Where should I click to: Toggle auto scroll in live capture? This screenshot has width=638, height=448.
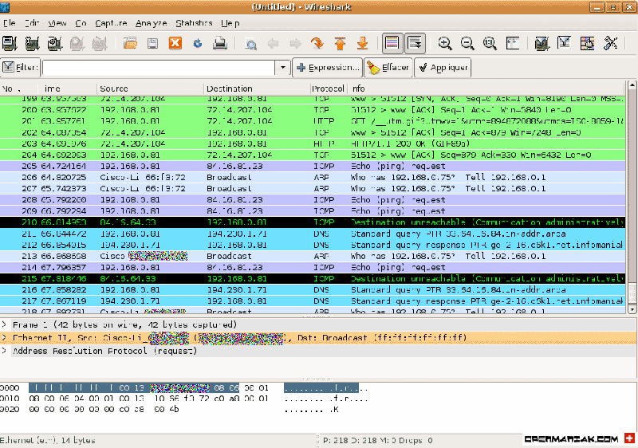pyautogui.click(x=415, y=43)
